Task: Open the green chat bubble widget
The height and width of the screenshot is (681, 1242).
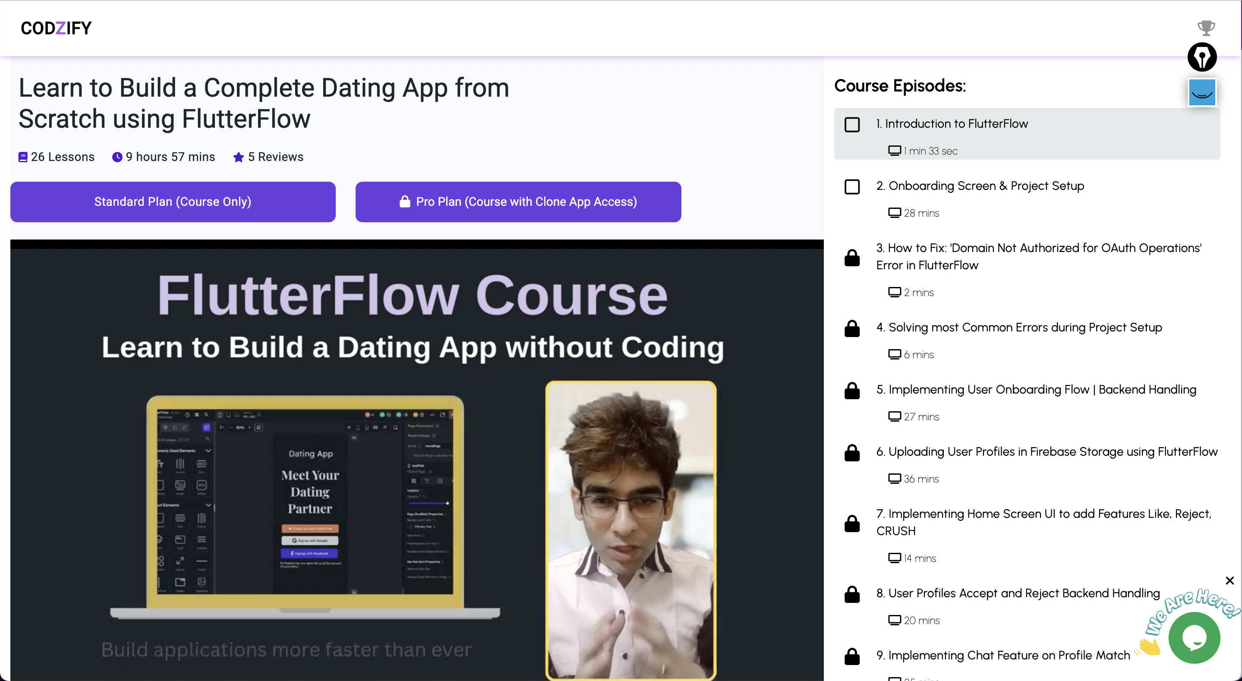Action: [1194, 637]
